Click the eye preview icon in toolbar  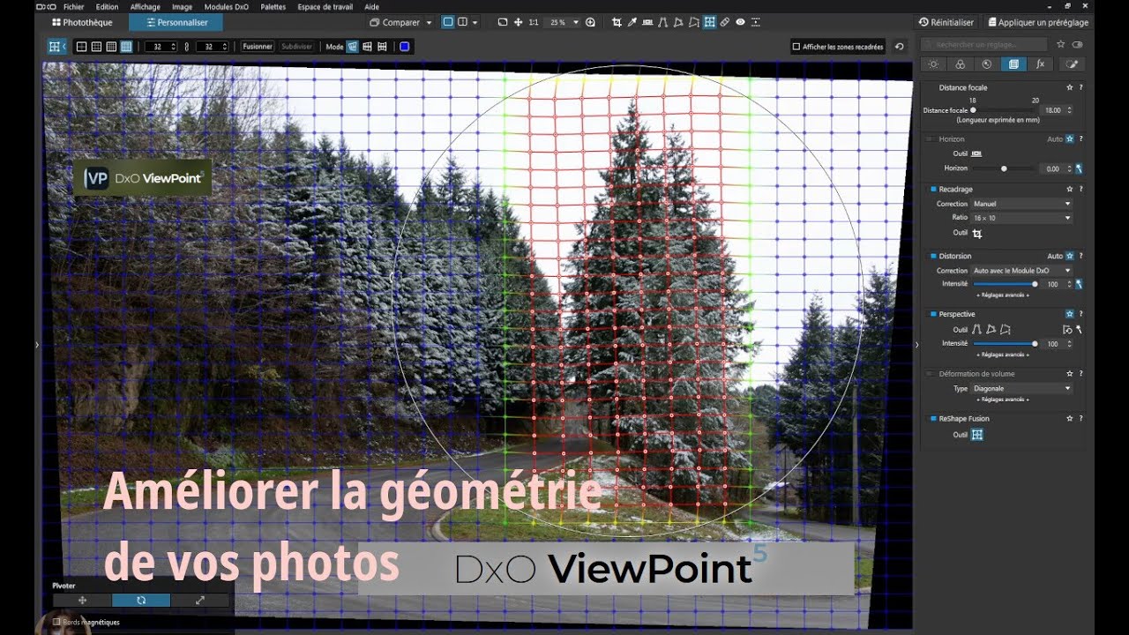pos(740,22)
